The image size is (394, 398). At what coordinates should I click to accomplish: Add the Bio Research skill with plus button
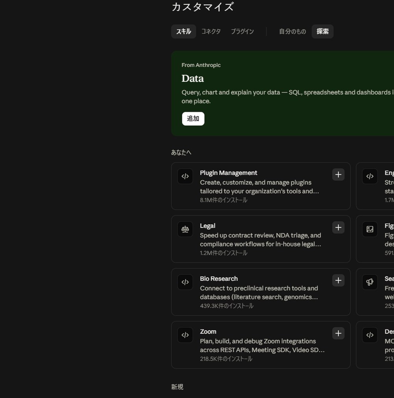(x=338, y=280)
